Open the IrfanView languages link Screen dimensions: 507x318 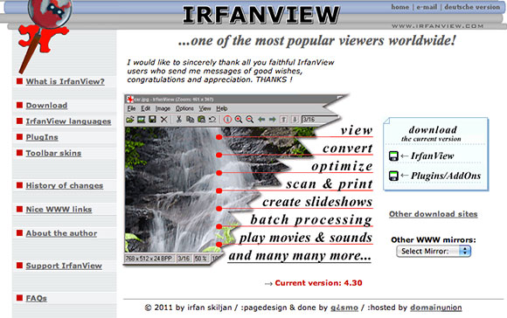(68, 121)
